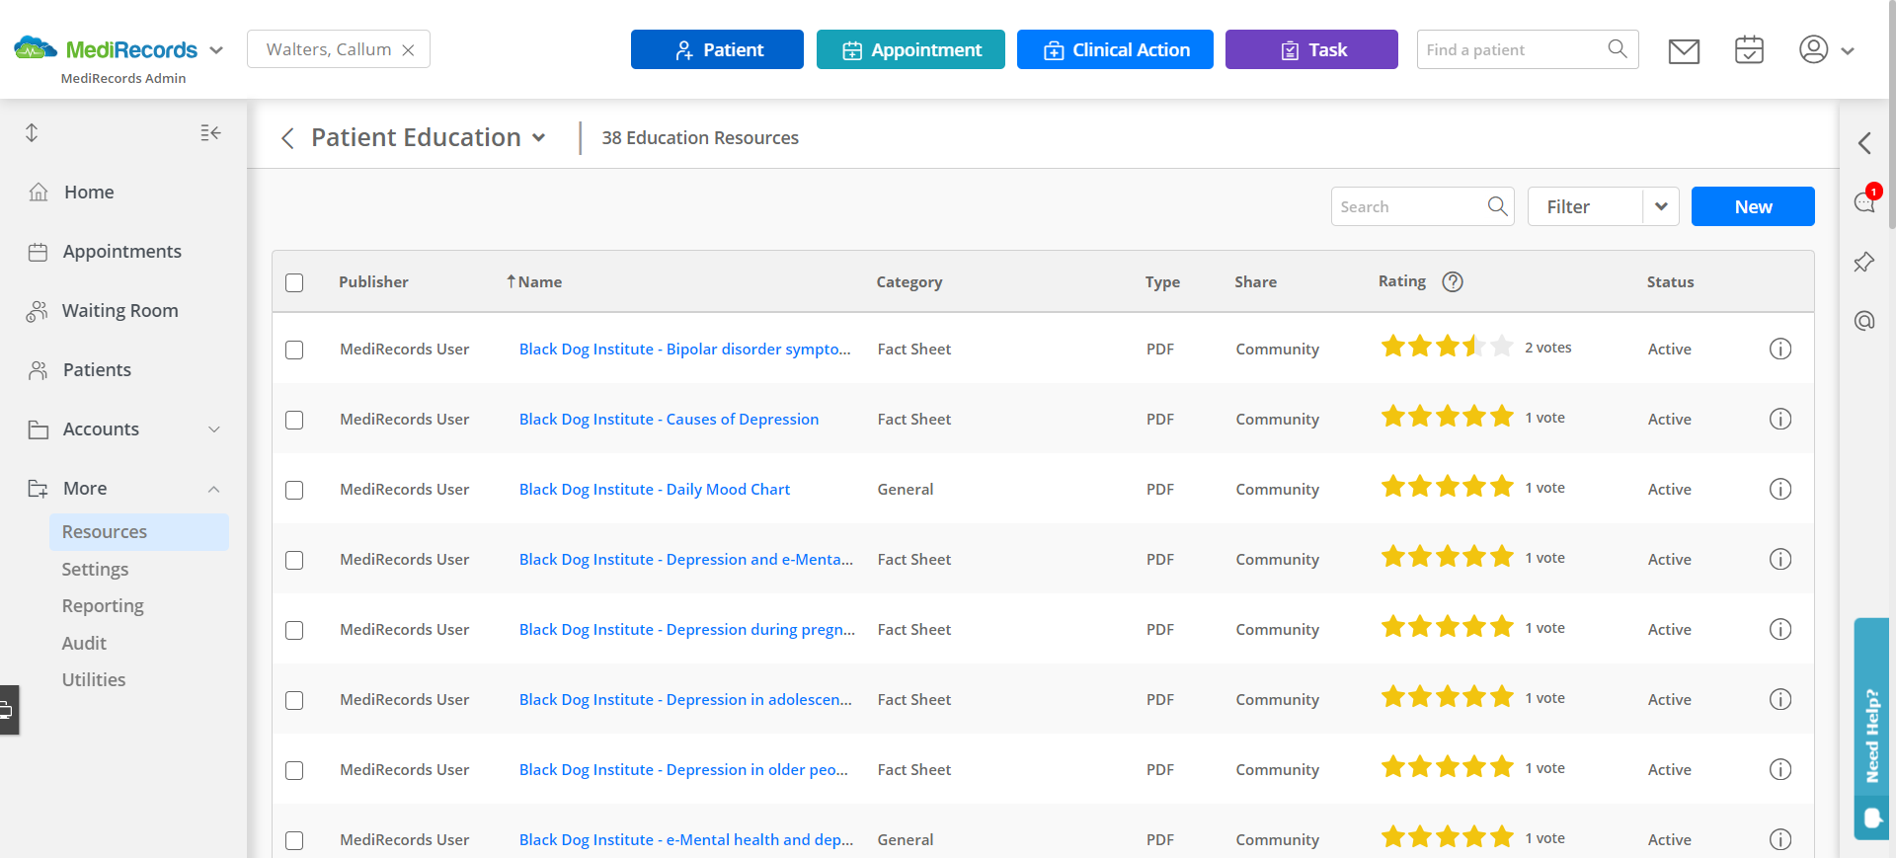Select Resources under More
Image resolution: width=1896 pixels, height=858 pixels.
(139, 531)
